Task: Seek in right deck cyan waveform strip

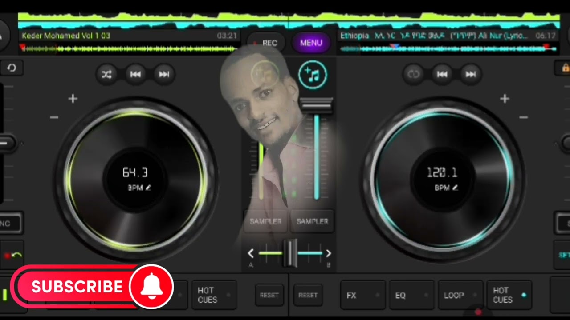Action: pos(449,48)
